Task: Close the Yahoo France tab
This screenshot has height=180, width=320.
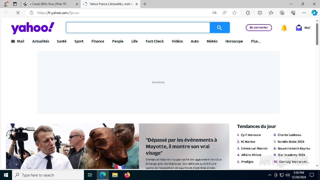Action: pos(136,4)
